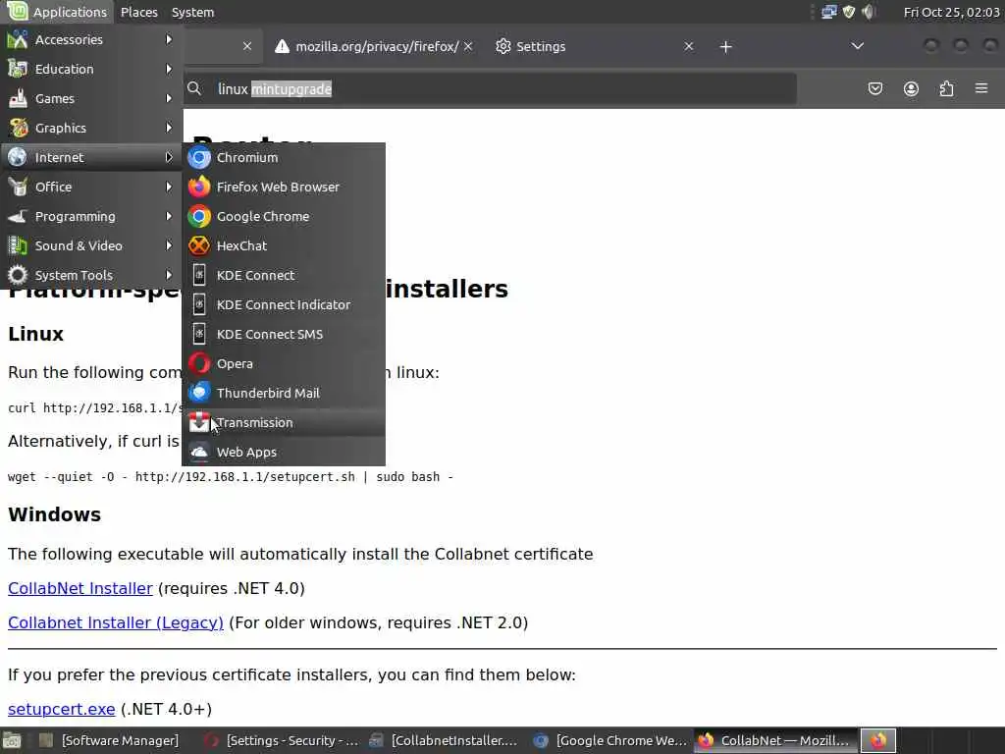Screen dimensions: 1005x754
Task: Open Save to Pocket
Action: [x=874, y=88]
